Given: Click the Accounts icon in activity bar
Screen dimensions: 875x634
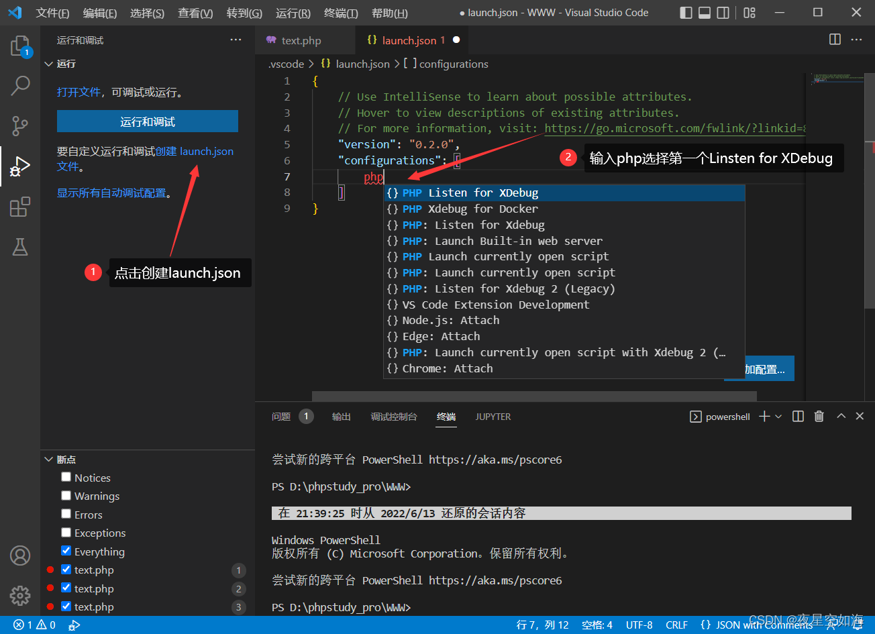Looking at the screenshot, I should tap(20, 556).
